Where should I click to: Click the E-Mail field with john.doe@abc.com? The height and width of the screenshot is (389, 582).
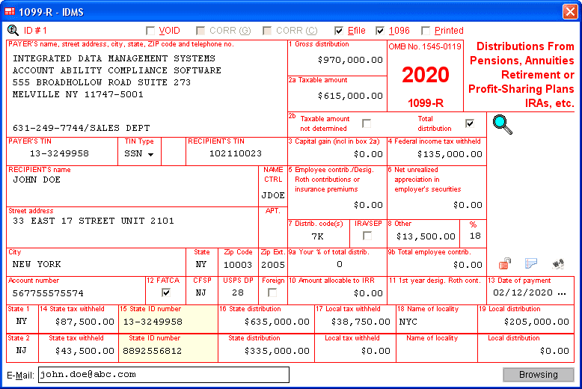point(164,375)
